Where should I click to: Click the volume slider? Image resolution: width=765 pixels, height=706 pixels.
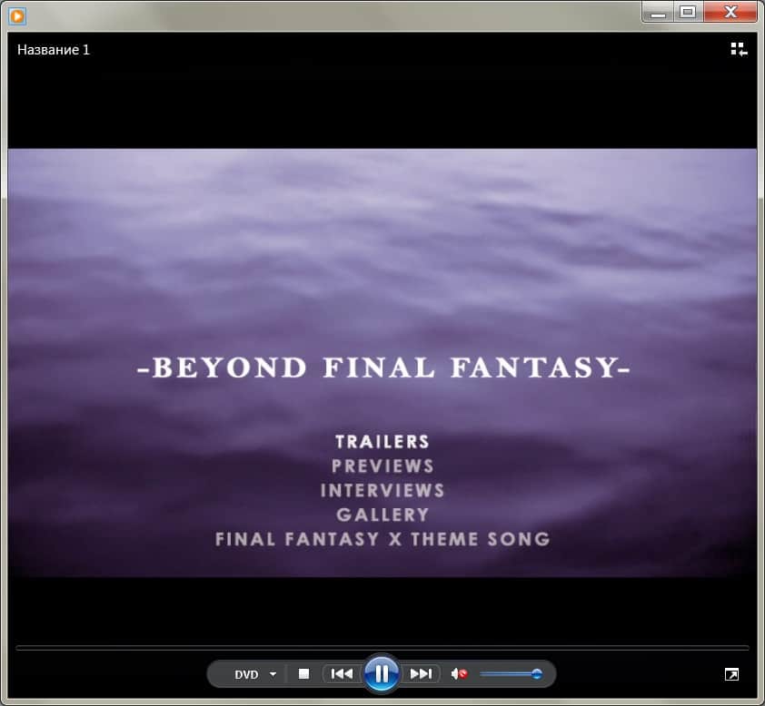tap(511, 674)
